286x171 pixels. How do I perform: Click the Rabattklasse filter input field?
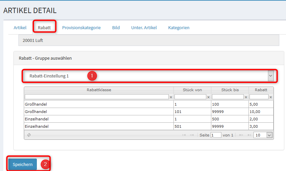tap(96, 97)
